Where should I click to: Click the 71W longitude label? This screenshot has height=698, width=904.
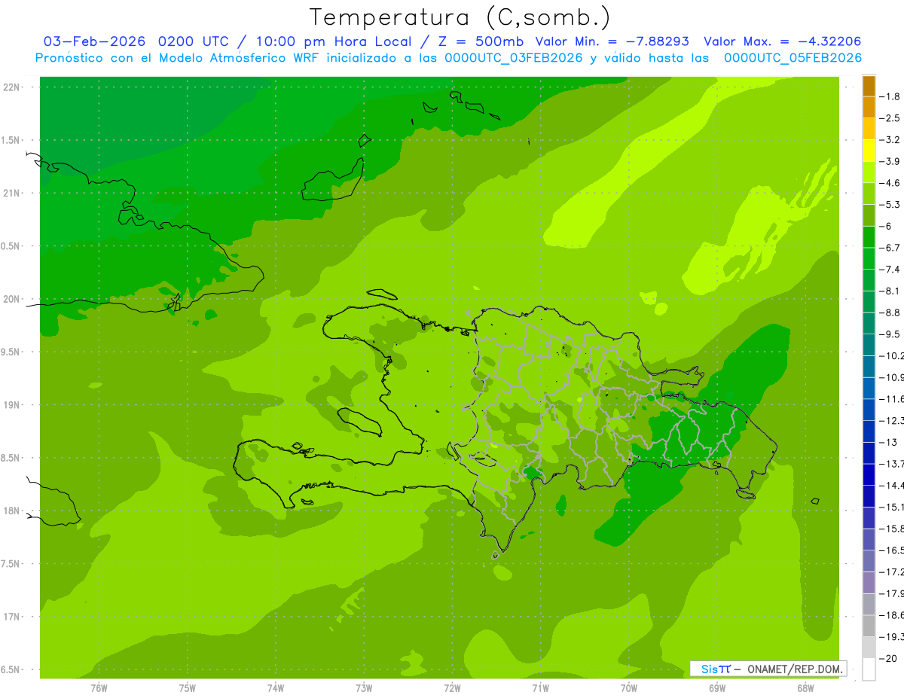(x=540, y=688)
